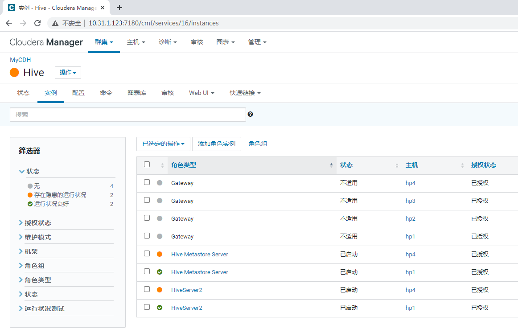Expand the 机架 filter
Screen dimensions: 518x329
click(29, 251)
